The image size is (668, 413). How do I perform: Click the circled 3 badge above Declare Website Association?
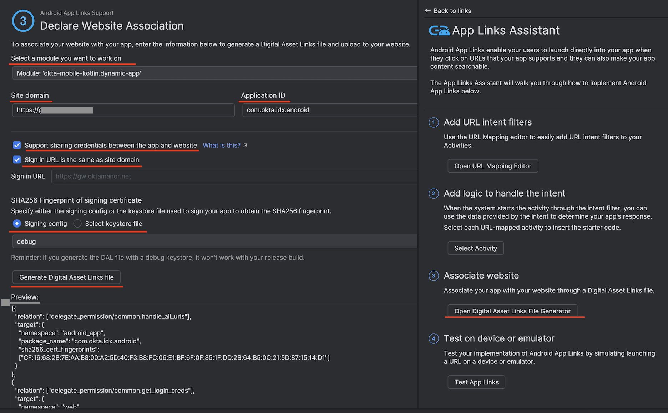(23, 21)
